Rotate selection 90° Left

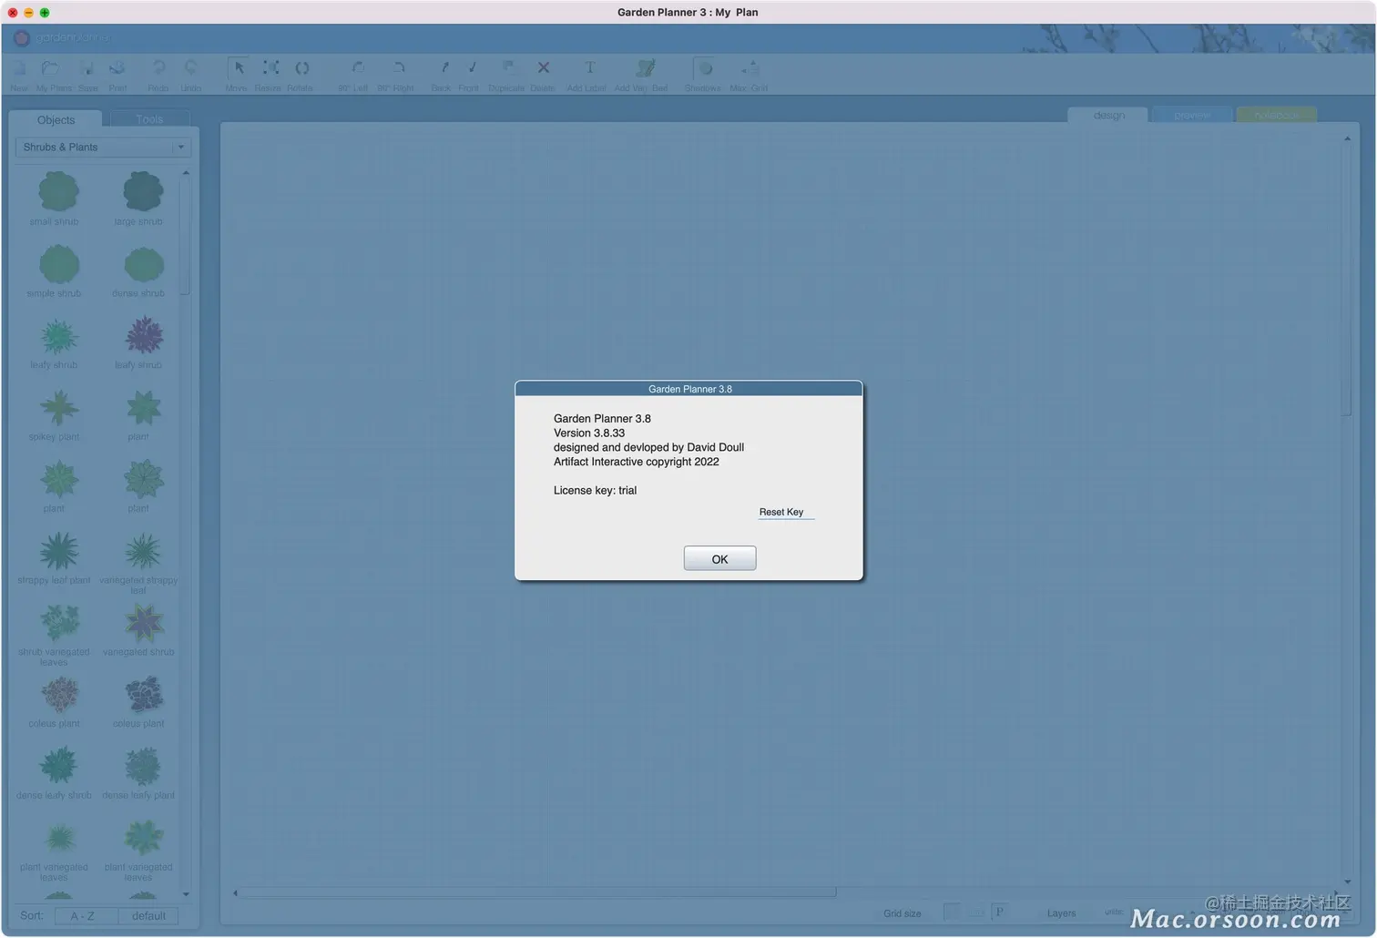[x=357, y=68]
